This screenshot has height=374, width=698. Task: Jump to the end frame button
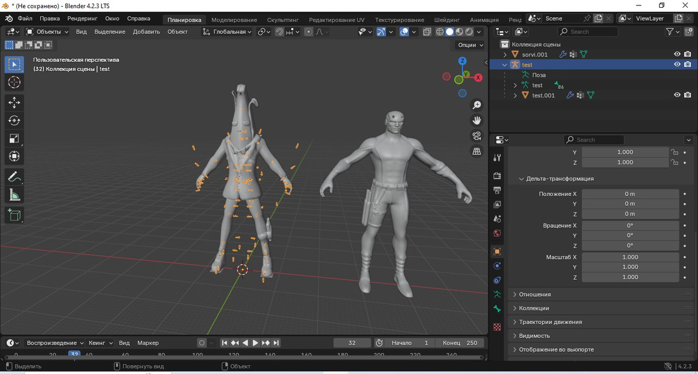(276, 343)
